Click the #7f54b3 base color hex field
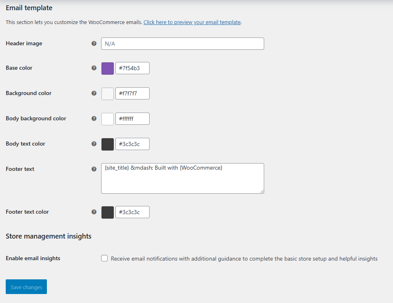Image resolution: width=393 pixels, height=303 pixels. point(132,68)
